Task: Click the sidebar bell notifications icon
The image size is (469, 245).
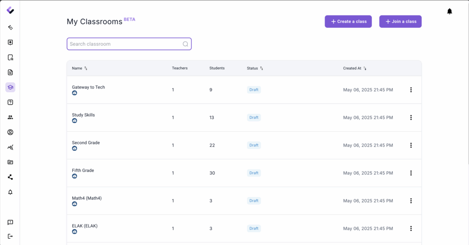Action: coord(10,192)
